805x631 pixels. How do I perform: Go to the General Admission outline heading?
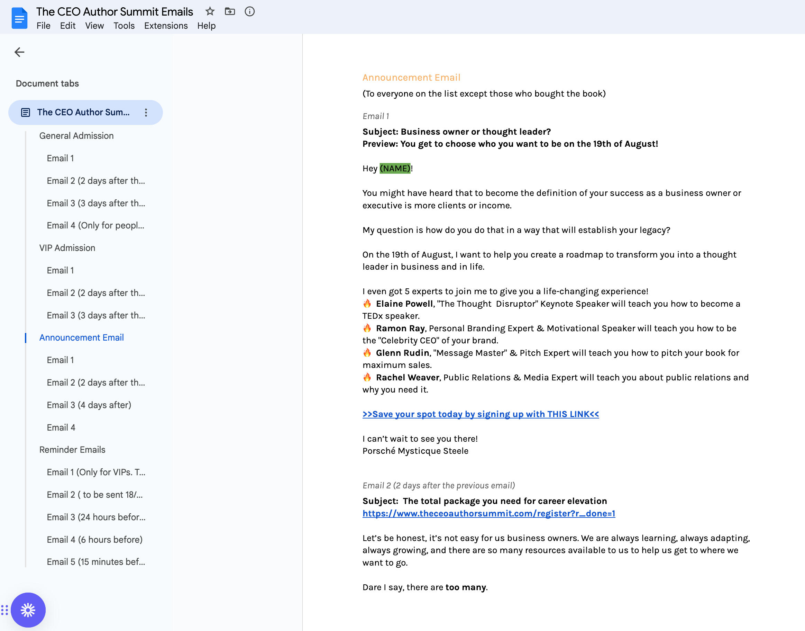point(76,136)
